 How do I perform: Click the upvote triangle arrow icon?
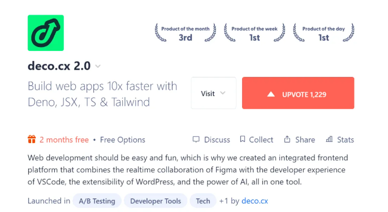[x=271, y=94]
